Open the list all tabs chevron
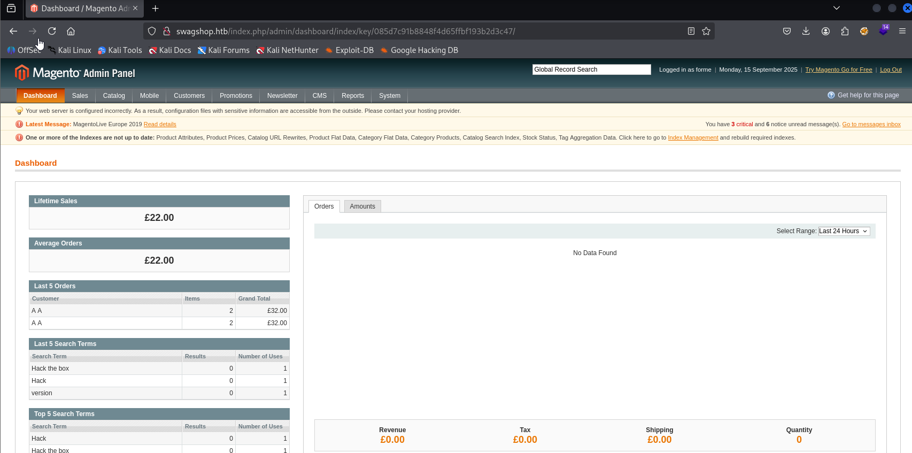Viewport: 912px width, 453px height. [837, 8]
